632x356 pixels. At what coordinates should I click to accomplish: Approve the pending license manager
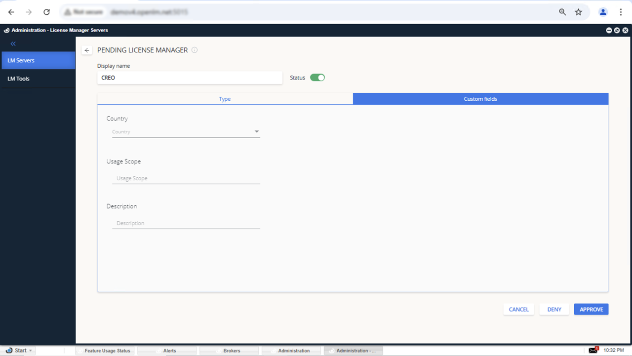coord(591,309)
